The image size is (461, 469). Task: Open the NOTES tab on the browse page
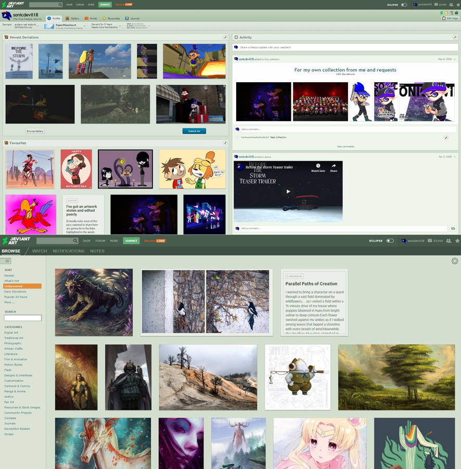click(97, 251)
